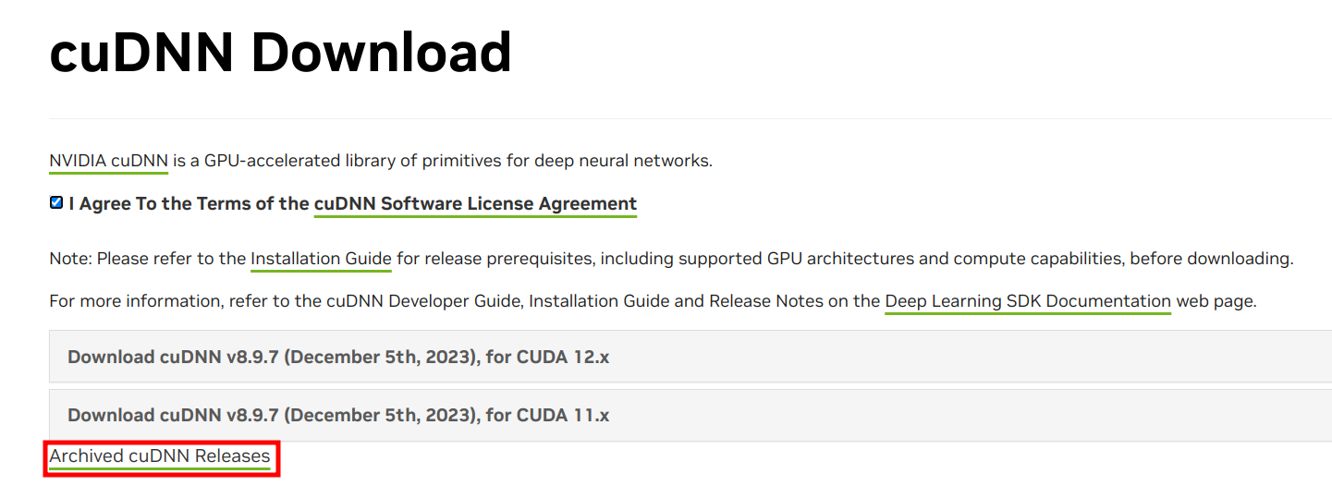This screenshot has width=1332, height=498.
Task: Open the cuDNN Software License Agreement
Action: click(x=475, y=204)
